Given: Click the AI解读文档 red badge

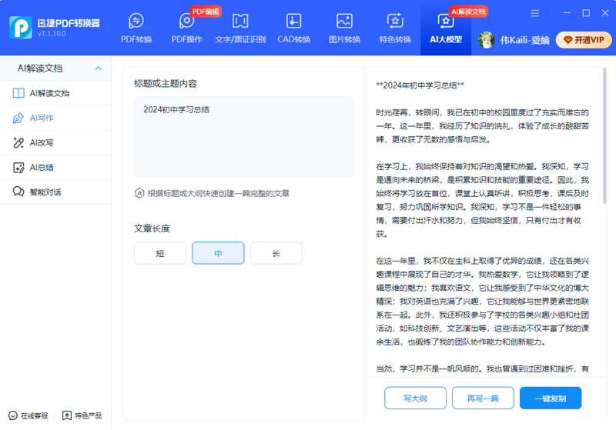Looking at the screenshot, I should click(x=468, y=12).
